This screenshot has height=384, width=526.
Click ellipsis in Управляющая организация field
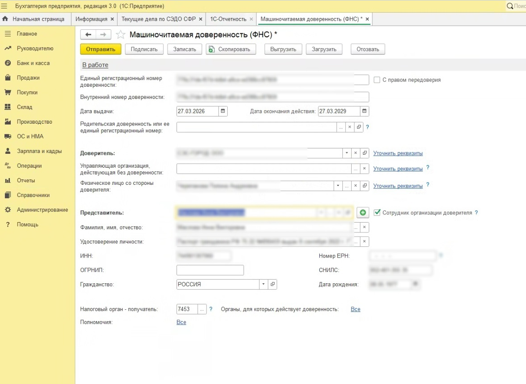(355, 169)
